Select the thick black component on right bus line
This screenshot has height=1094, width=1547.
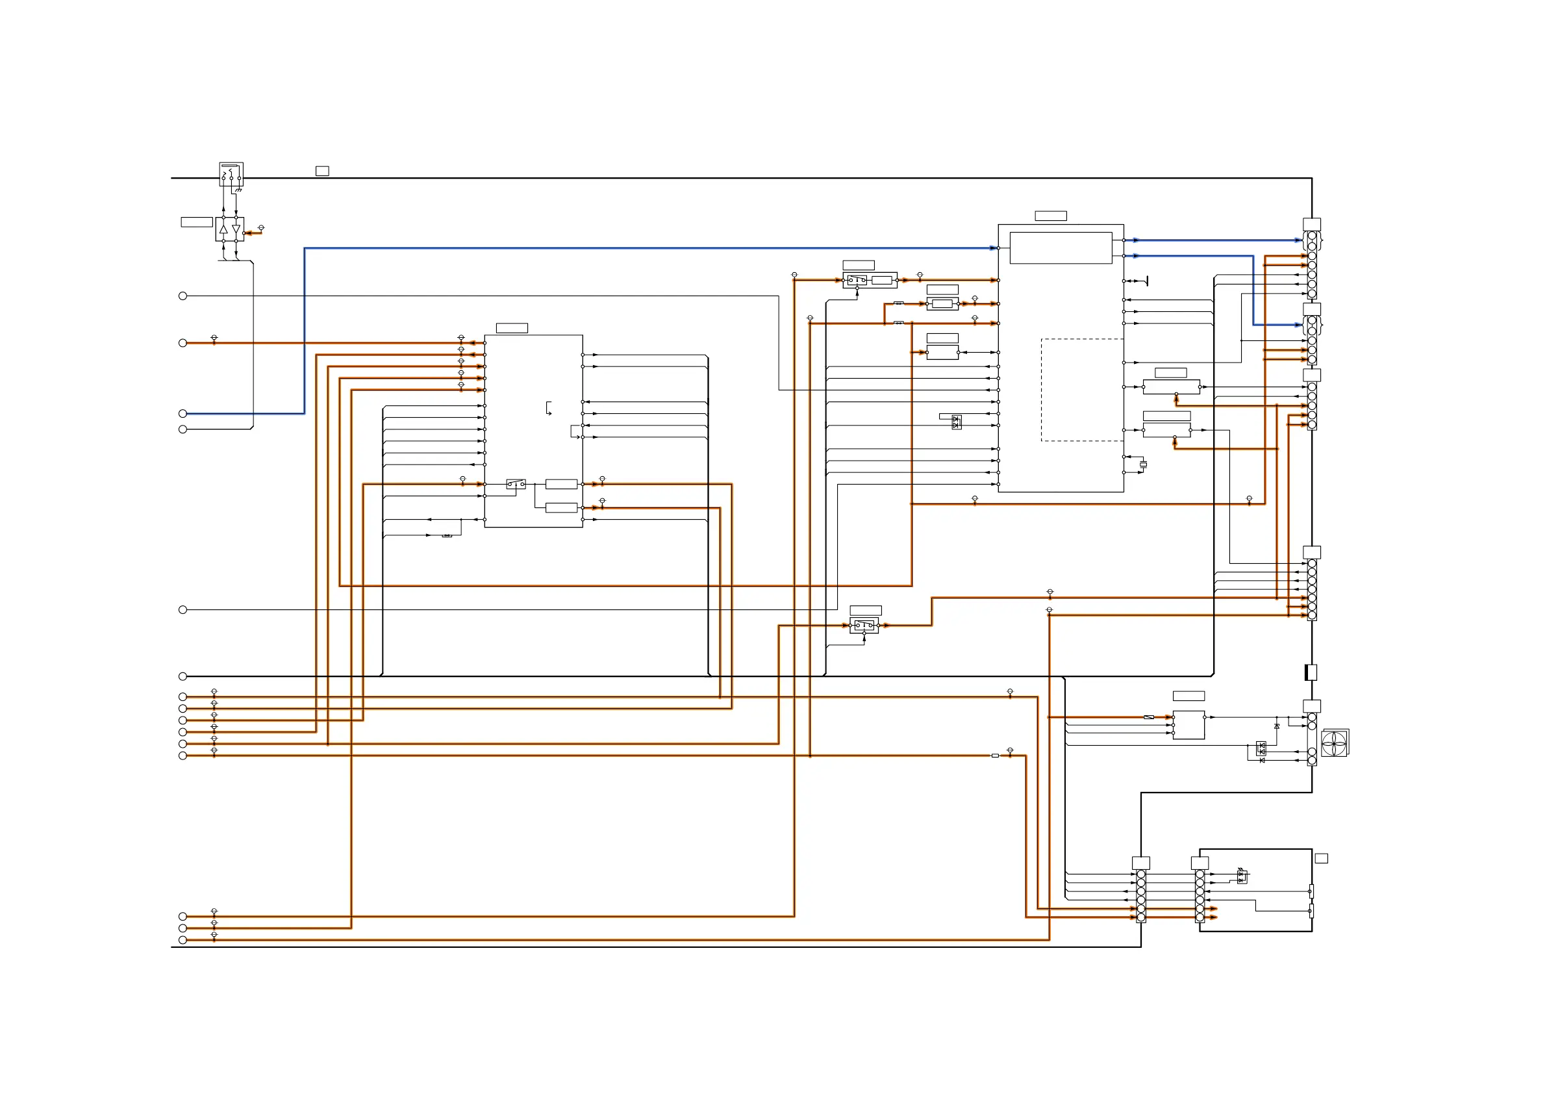click(1311, 672)
